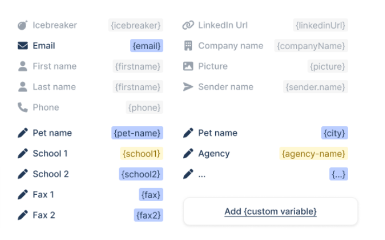Click the {fax2} variable tag
Viewport: 385px width, 240px height.
149,215
